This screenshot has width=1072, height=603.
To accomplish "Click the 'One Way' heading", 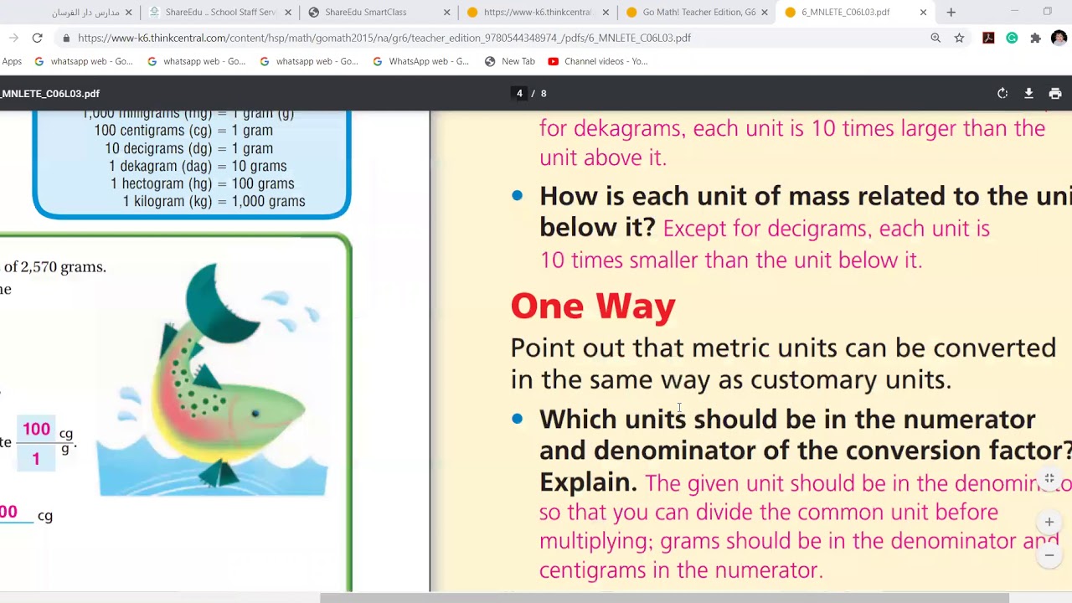I will coord(593,306).
